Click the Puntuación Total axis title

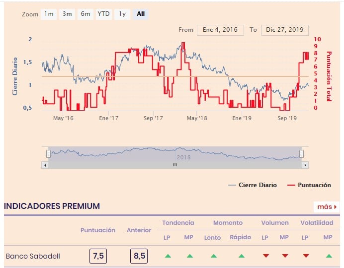329,76
